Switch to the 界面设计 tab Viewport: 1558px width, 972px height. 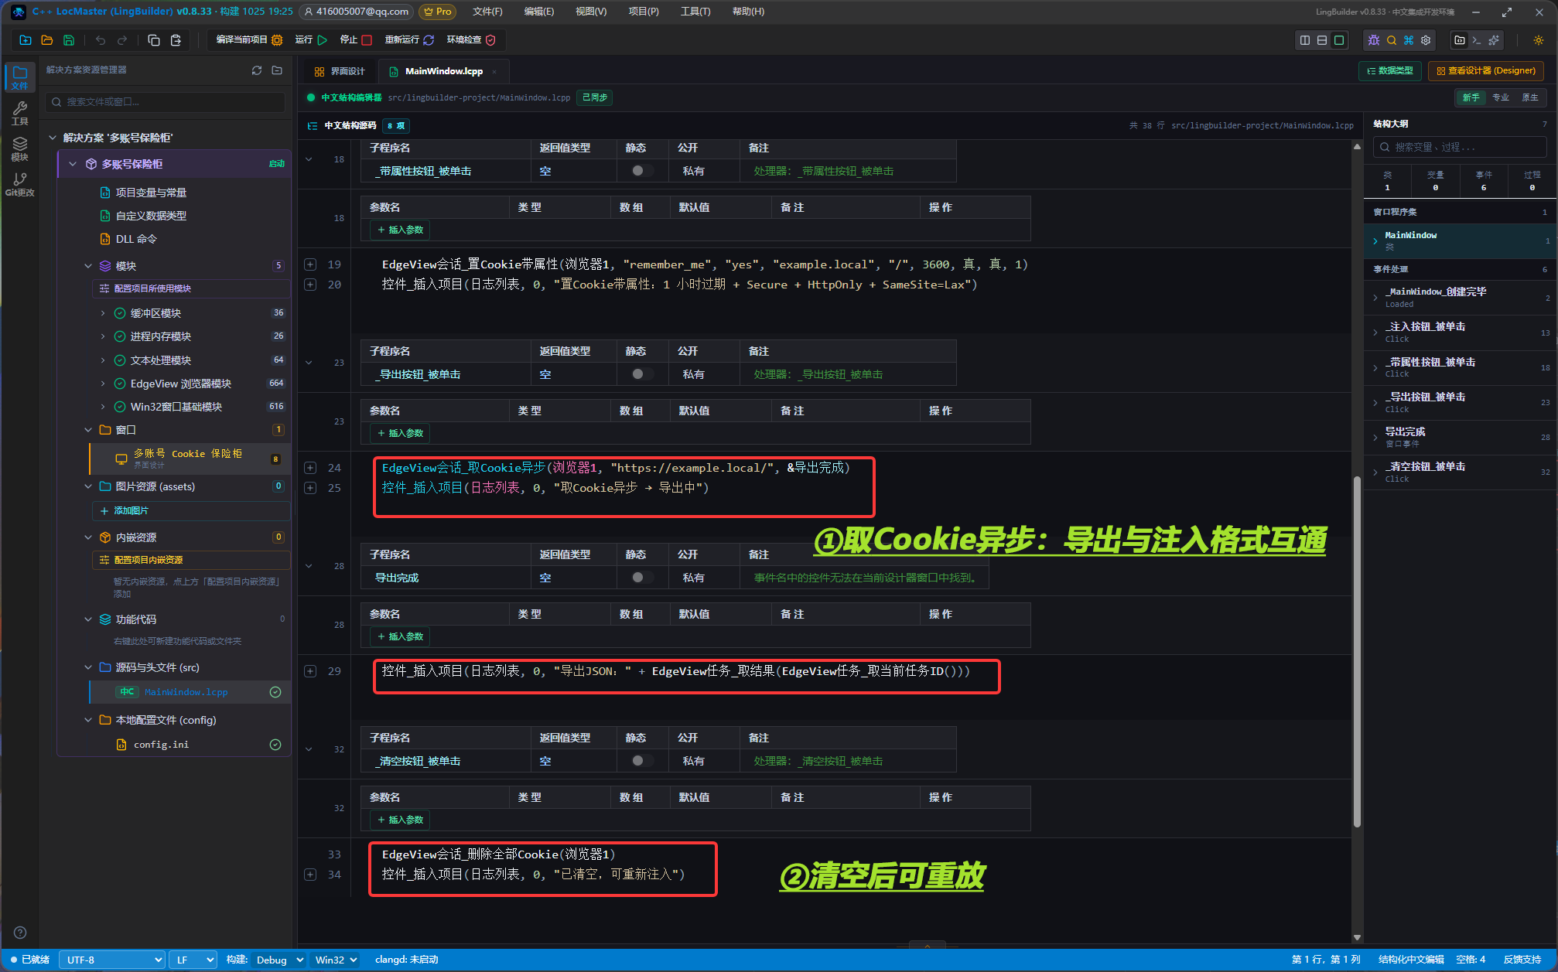click(340, 71)
